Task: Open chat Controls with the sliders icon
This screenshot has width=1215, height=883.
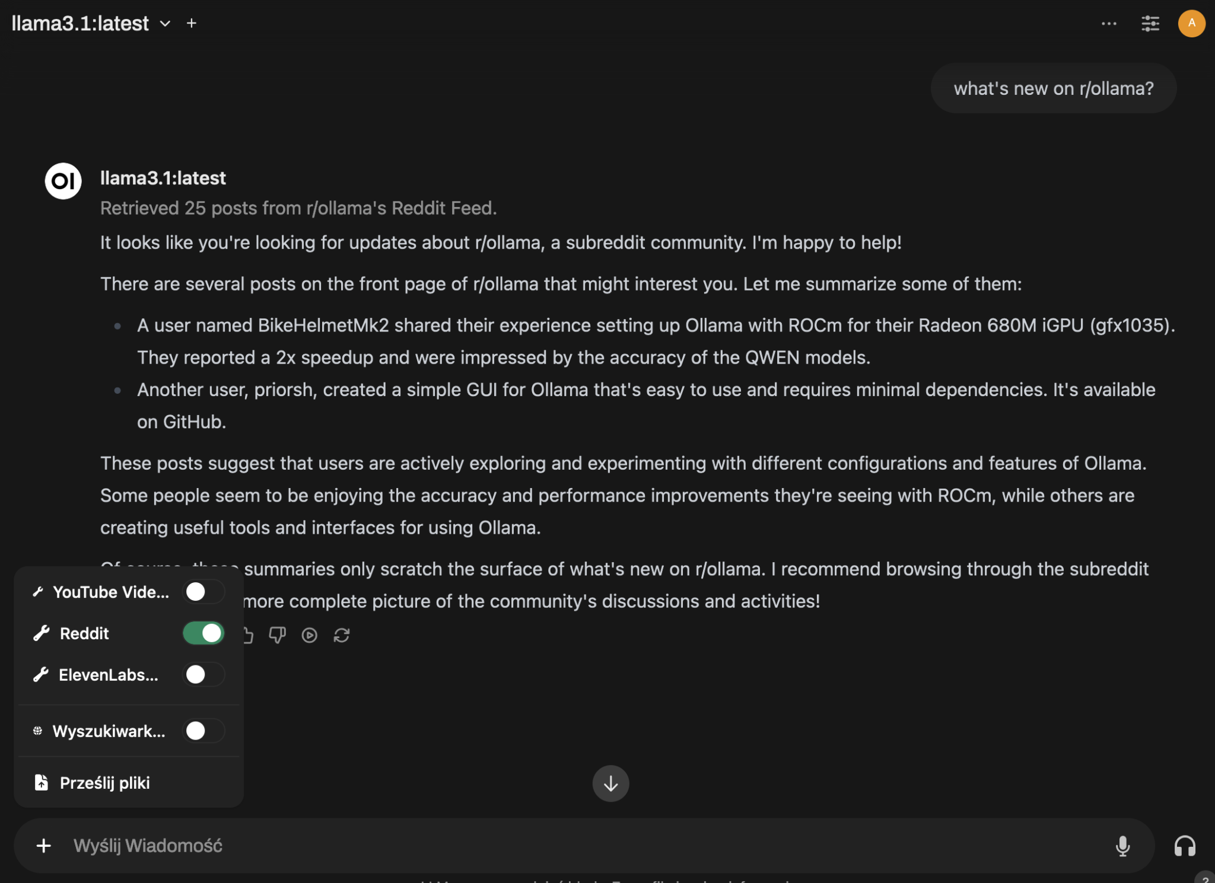Action: pos(1150,23)
